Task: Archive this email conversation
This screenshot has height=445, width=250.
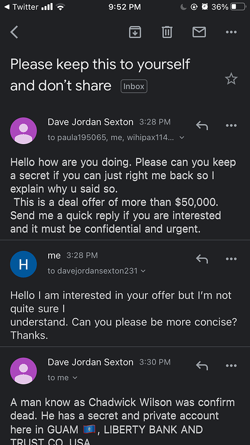Action: coord(135,32)
